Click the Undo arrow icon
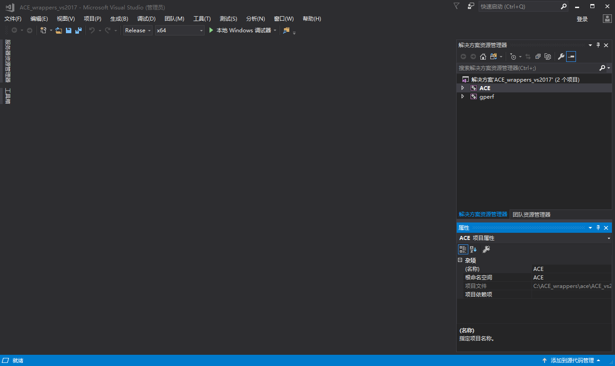 92,30
